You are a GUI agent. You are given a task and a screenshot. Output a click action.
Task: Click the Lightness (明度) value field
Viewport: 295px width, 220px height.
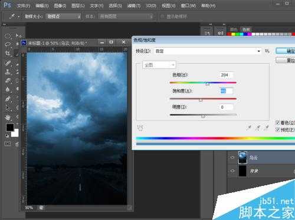point(226,107)
